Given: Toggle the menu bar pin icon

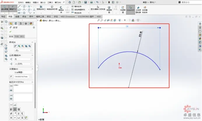Looking at the screenshot, I should point(64,2).
